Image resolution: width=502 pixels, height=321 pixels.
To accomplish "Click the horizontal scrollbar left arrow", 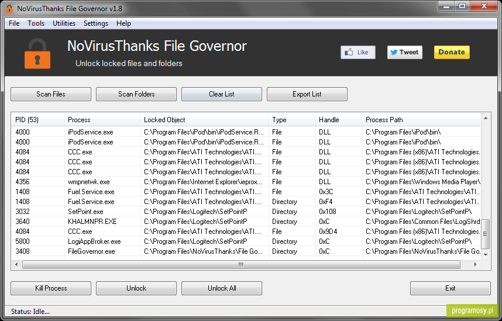I will point(16,265).
